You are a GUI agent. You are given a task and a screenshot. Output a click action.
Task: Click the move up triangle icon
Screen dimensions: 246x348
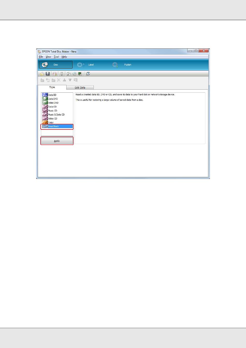pyautogui.click(x=64, y=80)
